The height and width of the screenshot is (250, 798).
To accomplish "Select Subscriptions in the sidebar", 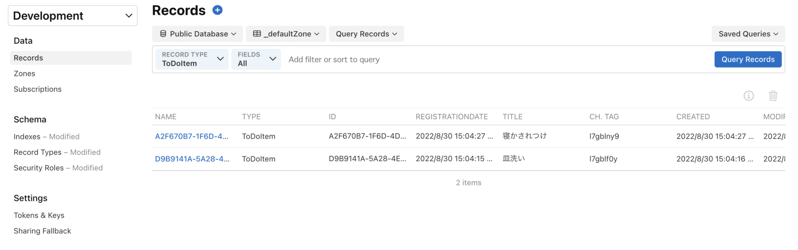I will click(37, 89).
